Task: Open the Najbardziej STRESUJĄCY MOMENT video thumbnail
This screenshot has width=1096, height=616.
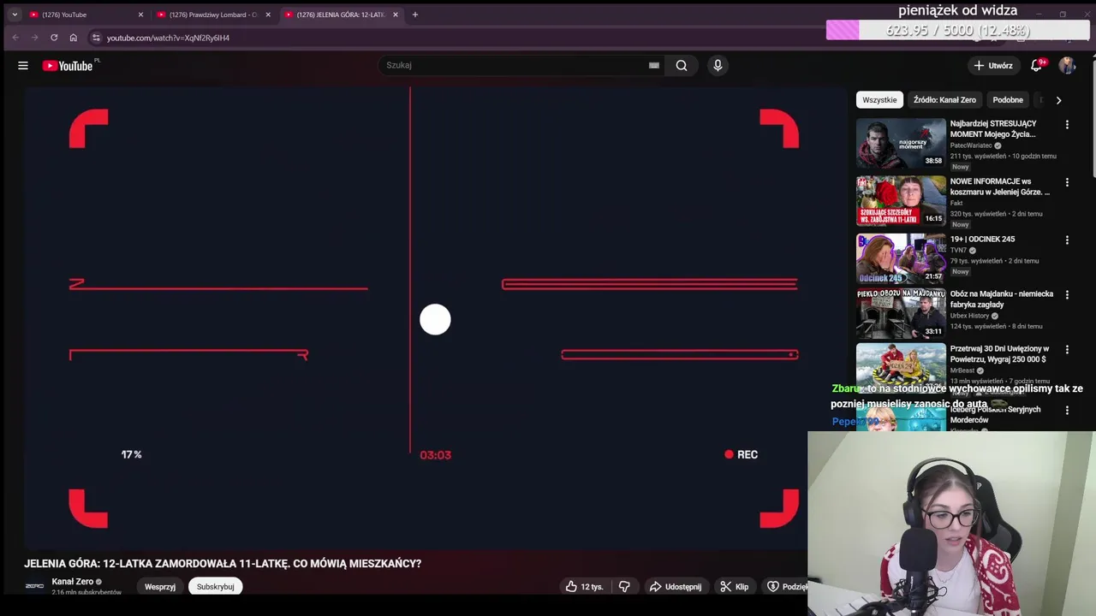Action: click(x=901, y=143)
